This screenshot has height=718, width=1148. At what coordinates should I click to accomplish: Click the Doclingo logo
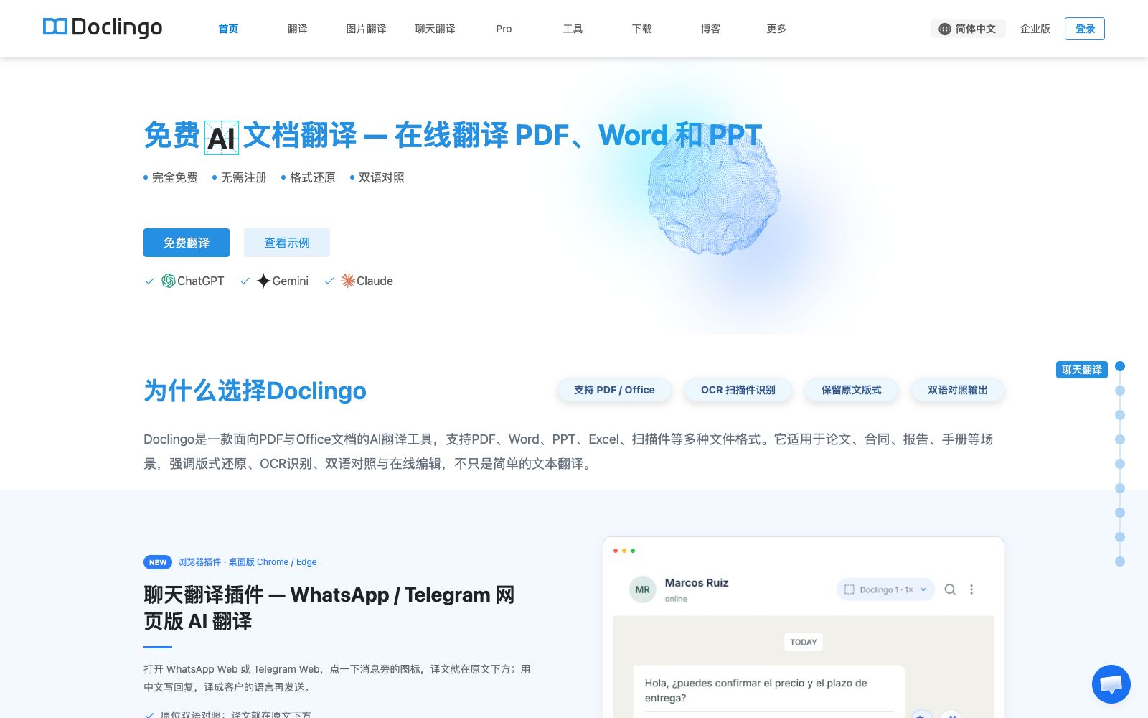pos(103,27)
